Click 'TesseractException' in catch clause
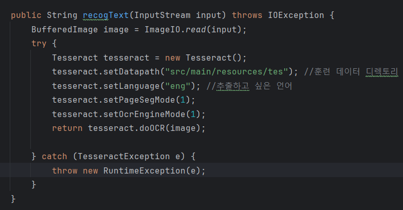The width and height of the screenshot is (403, 210). (x=123, y=156)
